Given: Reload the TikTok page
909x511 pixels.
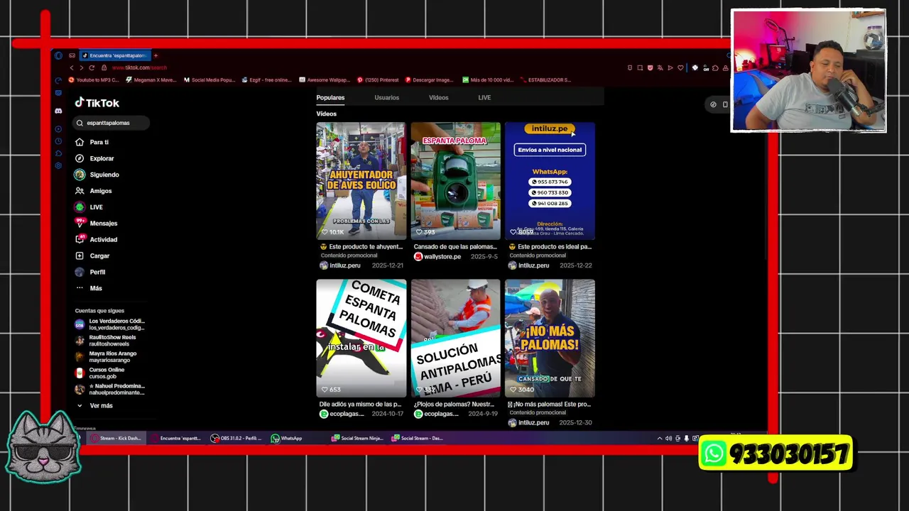Looking at the screenshot, I should [x=92, y=67].
